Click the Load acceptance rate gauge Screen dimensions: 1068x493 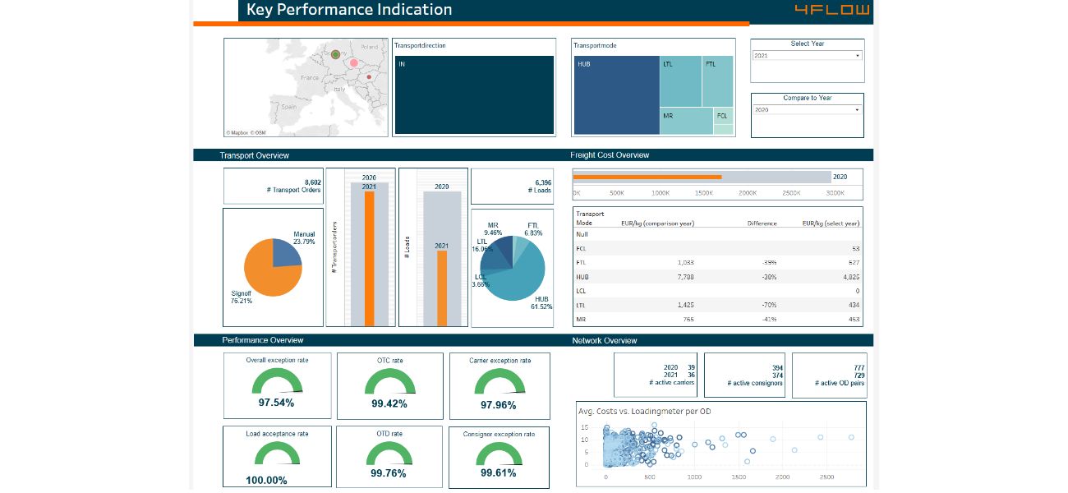[277, 454]
